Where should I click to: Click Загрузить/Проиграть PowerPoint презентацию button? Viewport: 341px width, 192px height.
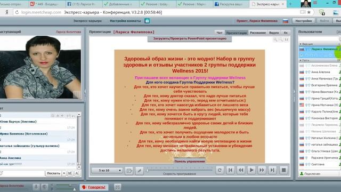(190, 38)
